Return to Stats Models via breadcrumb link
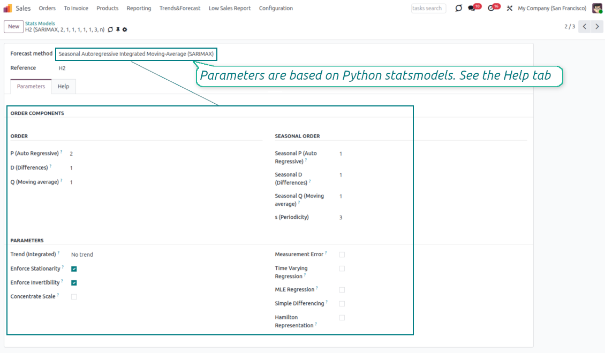 pos(40,23)
